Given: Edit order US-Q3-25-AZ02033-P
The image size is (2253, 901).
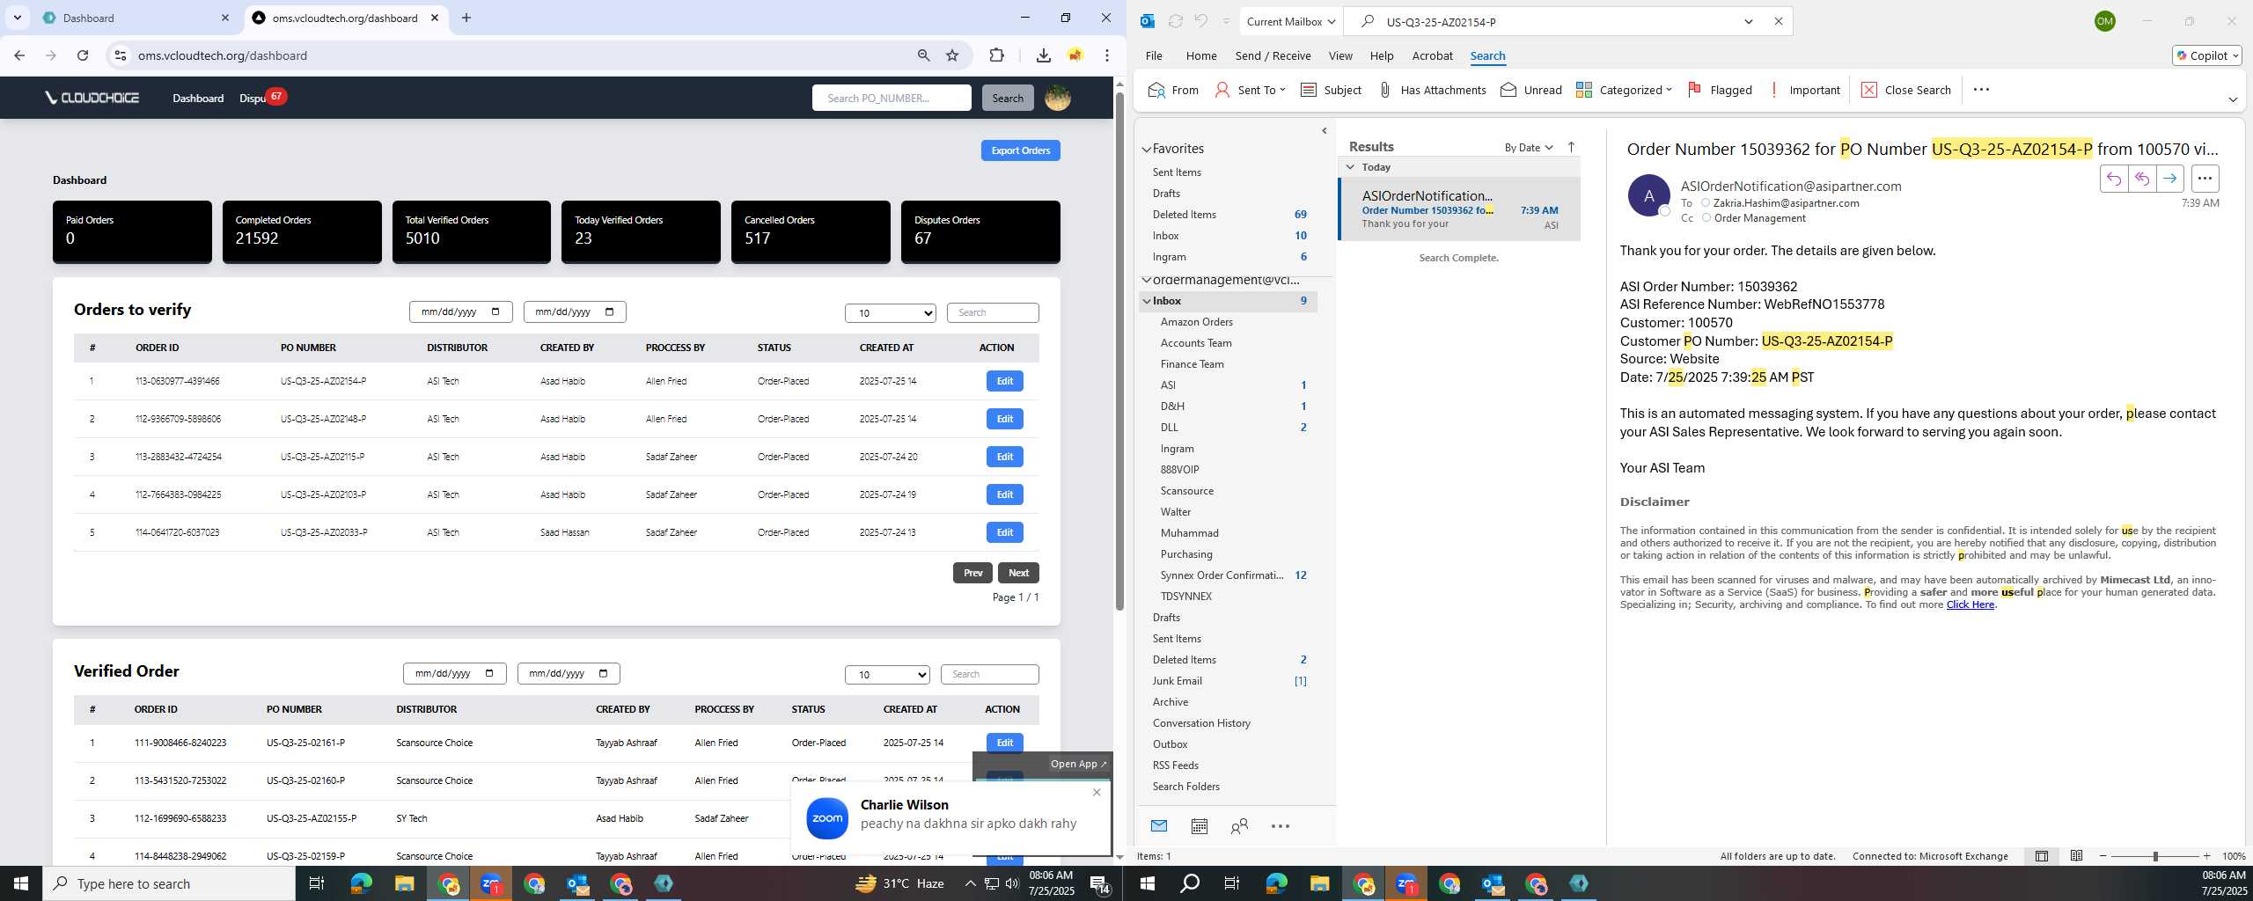Looking at the screenshot, I should click(x=1004, y=532).
